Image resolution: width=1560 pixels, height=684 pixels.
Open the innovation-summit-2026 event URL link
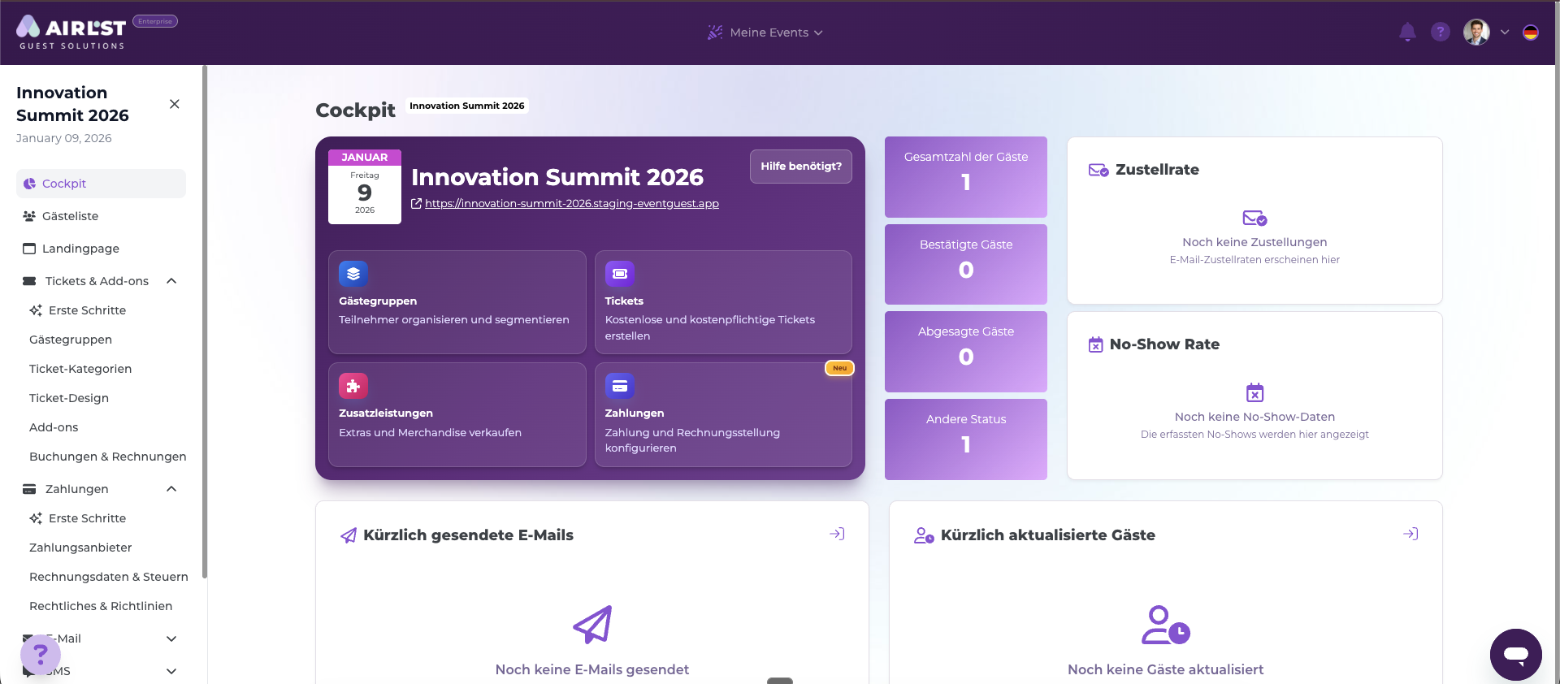tap(571, 204)
